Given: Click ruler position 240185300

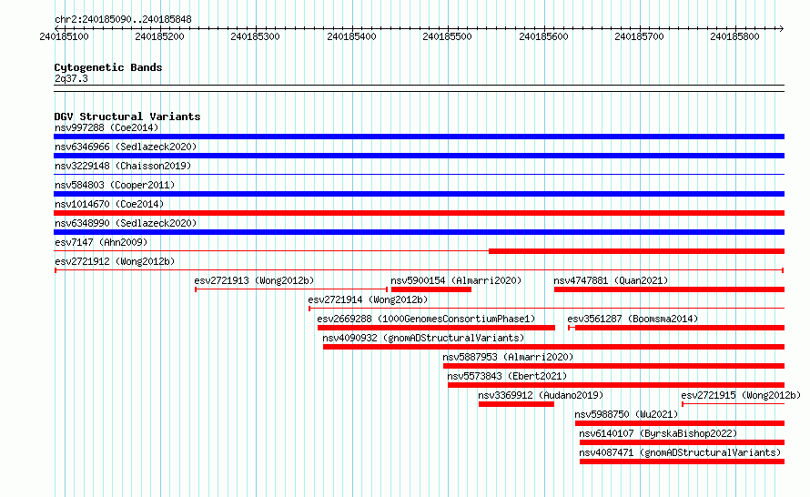Looking at the screenshot, I should coord(255,36).
